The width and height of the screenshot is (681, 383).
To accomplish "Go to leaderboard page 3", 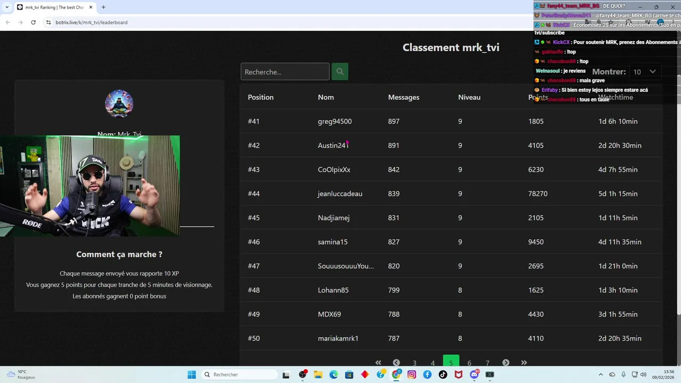I will tap(414, 363).
